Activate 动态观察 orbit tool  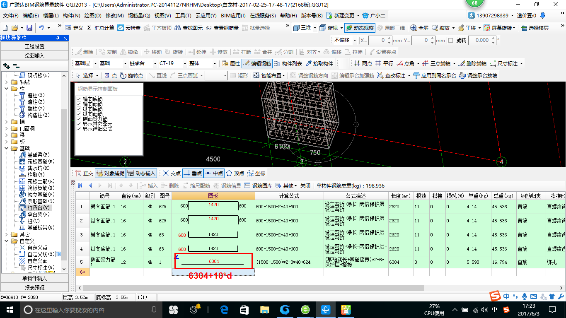point(360,28)
